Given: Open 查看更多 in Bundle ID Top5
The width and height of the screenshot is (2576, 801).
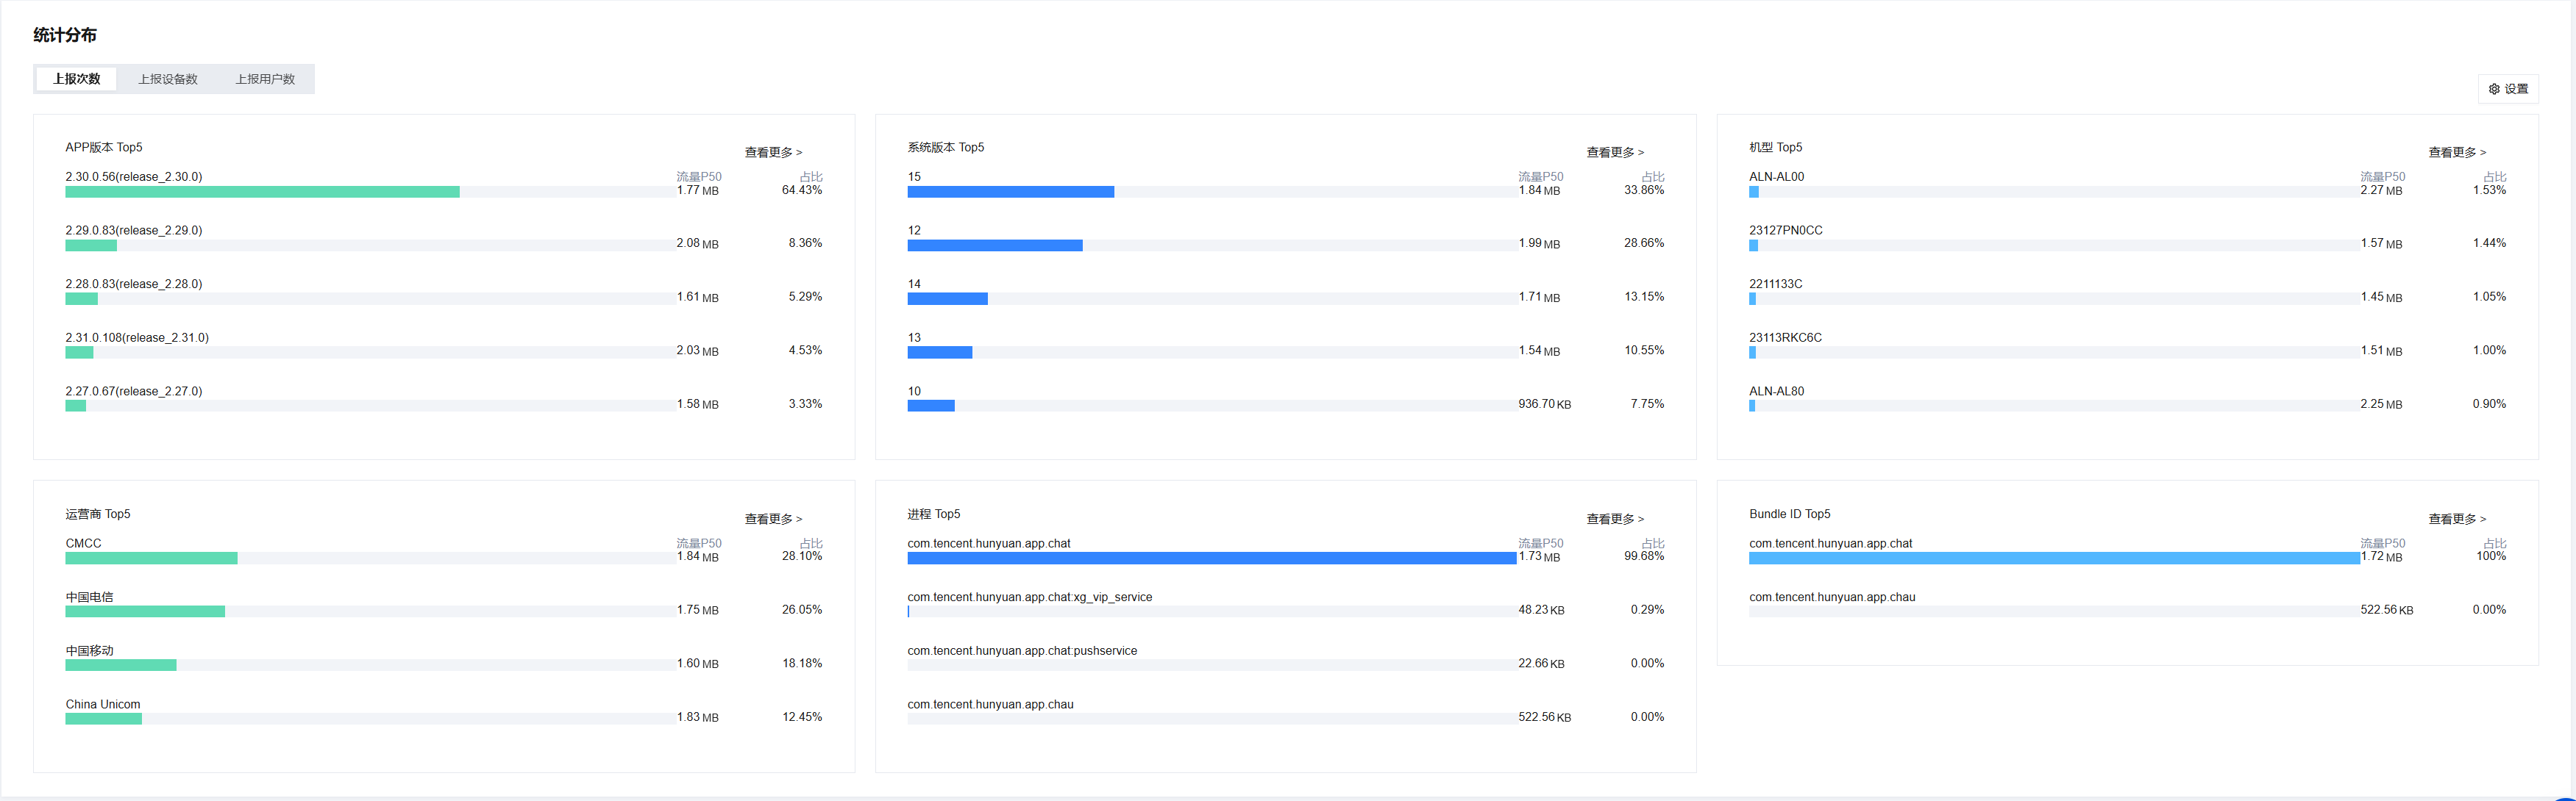Looking at the screenshot, I should (2457, 520).
